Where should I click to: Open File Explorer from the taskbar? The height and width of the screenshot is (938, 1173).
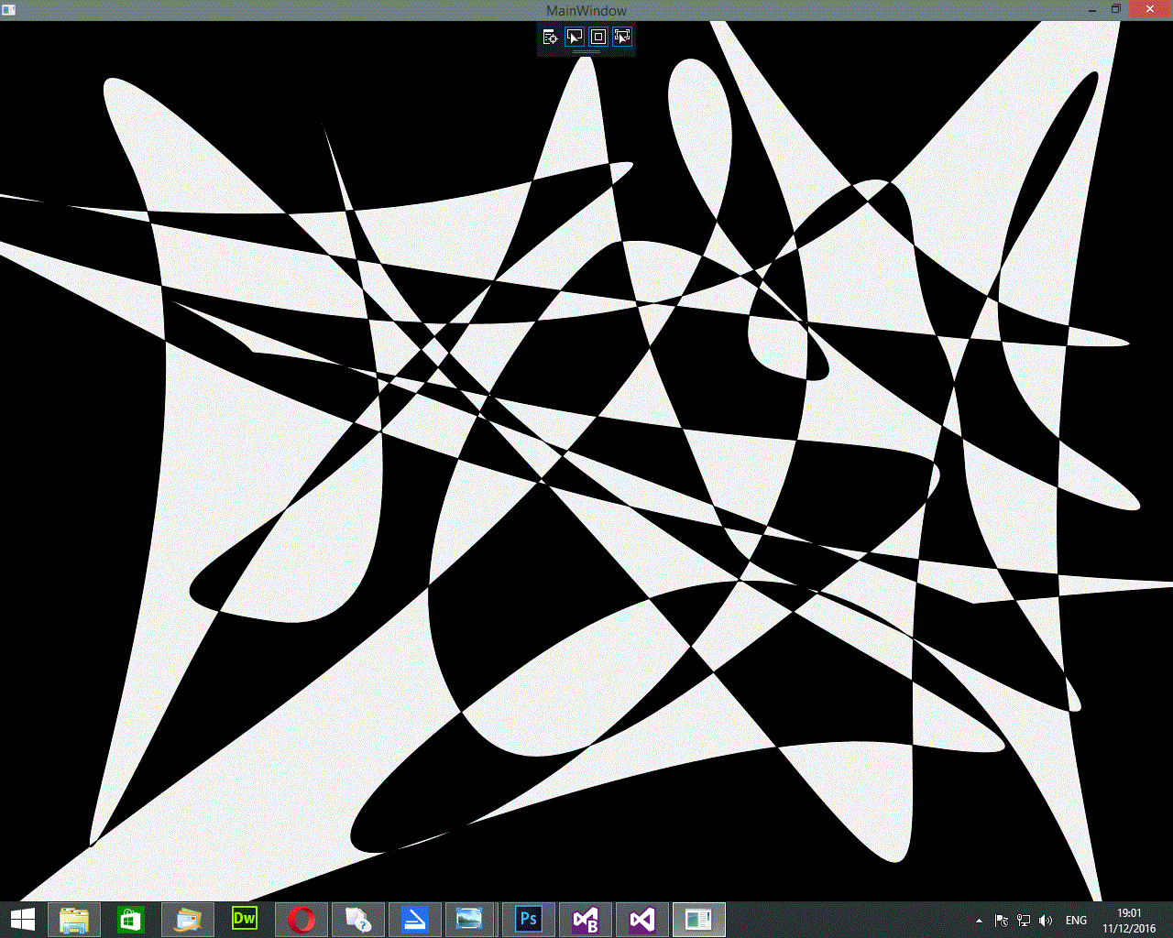(74, 920)
